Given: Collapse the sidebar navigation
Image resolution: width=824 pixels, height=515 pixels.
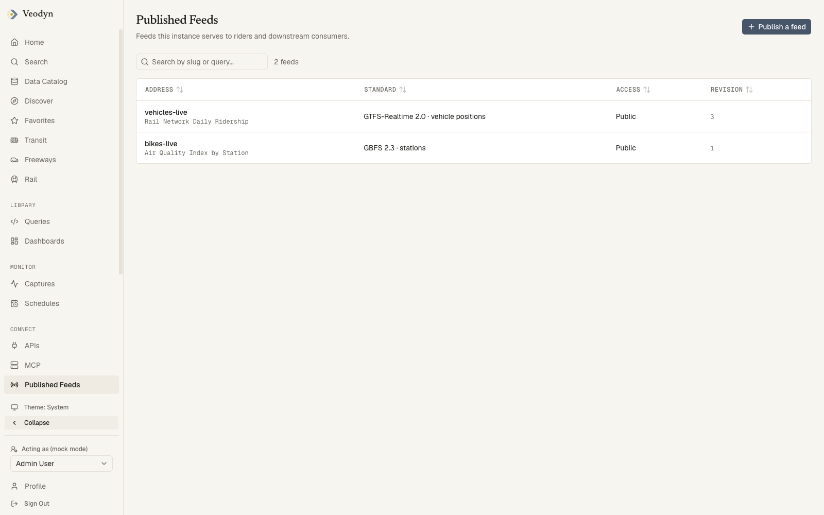Looking at the screenshot, I should tap(61, 423).
